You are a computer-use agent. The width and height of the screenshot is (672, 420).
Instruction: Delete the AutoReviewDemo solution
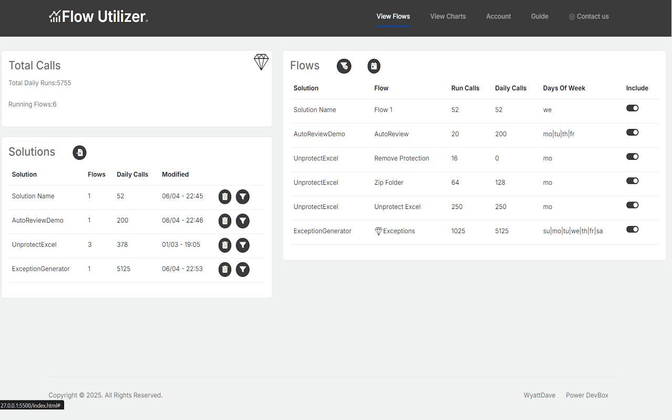pos(225,221)
